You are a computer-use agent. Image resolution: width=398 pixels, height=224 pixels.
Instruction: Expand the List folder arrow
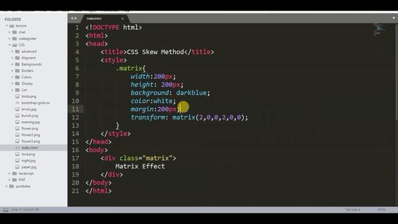pyautogui.click(x=12, y=90)
